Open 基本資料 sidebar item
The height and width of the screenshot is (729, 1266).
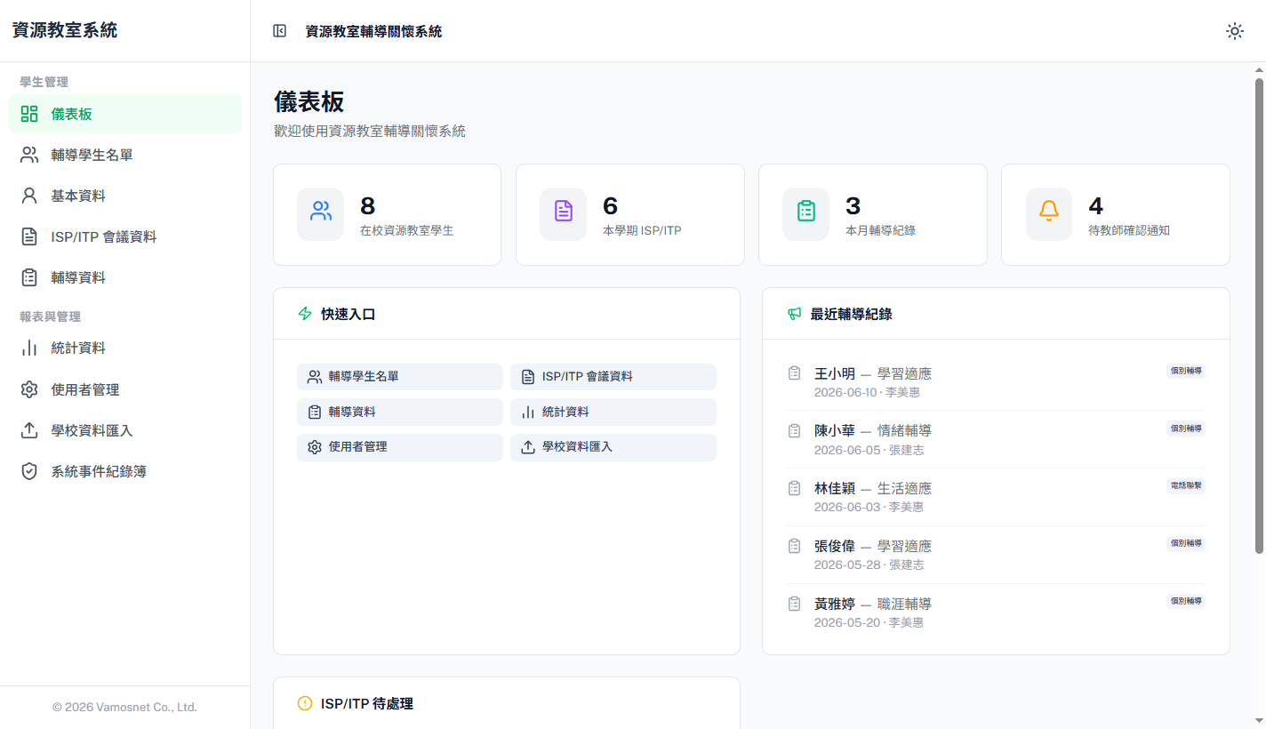(x=124, y=196)
